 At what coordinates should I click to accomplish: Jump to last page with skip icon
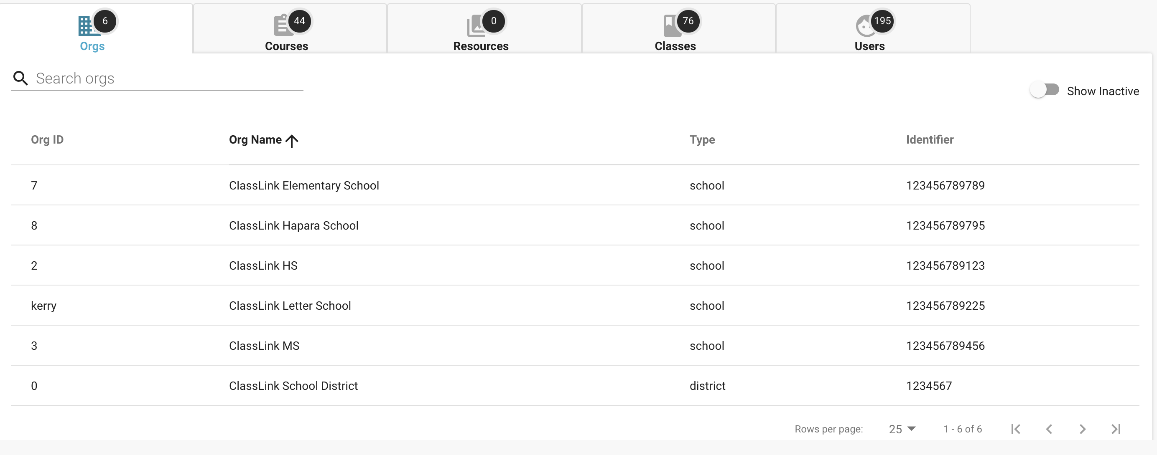coord(1116,429)
